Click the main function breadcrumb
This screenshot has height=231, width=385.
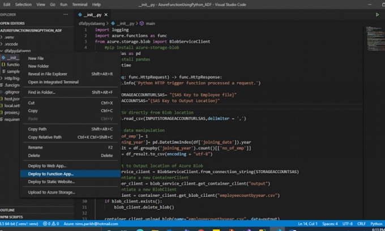148,24
